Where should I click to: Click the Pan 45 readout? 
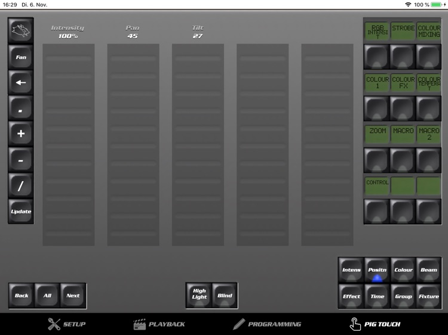(133, 32)
